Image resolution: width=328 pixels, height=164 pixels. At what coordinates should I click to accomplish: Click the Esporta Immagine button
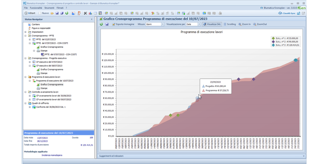pos(123,24)
